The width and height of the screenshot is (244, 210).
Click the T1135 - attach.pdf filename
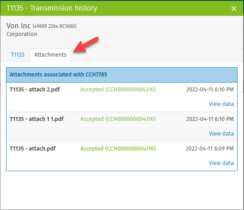tap(33, 148)
